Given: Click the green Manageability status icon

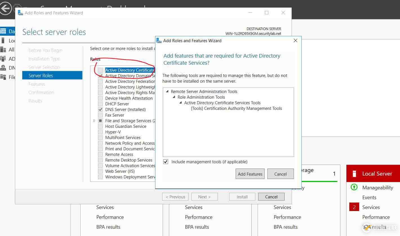Looking at the screenshot, I should point(354,187).
